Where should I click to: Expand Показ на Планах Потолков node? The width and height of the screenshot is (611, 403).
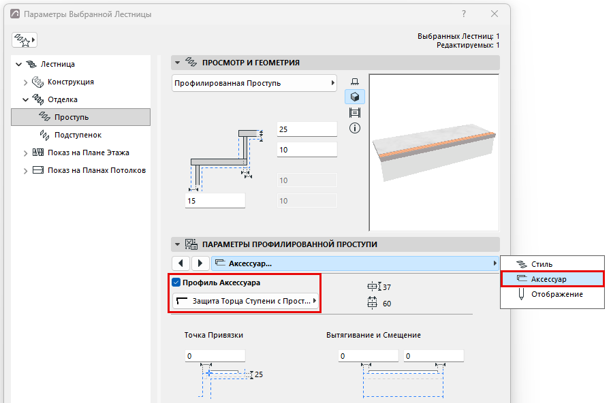(25, 171)
